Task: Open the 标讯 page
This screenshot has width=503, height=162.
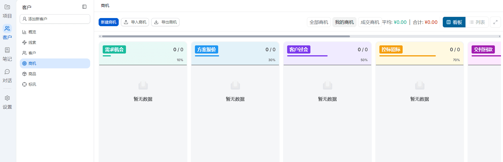Action: click(32, 84)
